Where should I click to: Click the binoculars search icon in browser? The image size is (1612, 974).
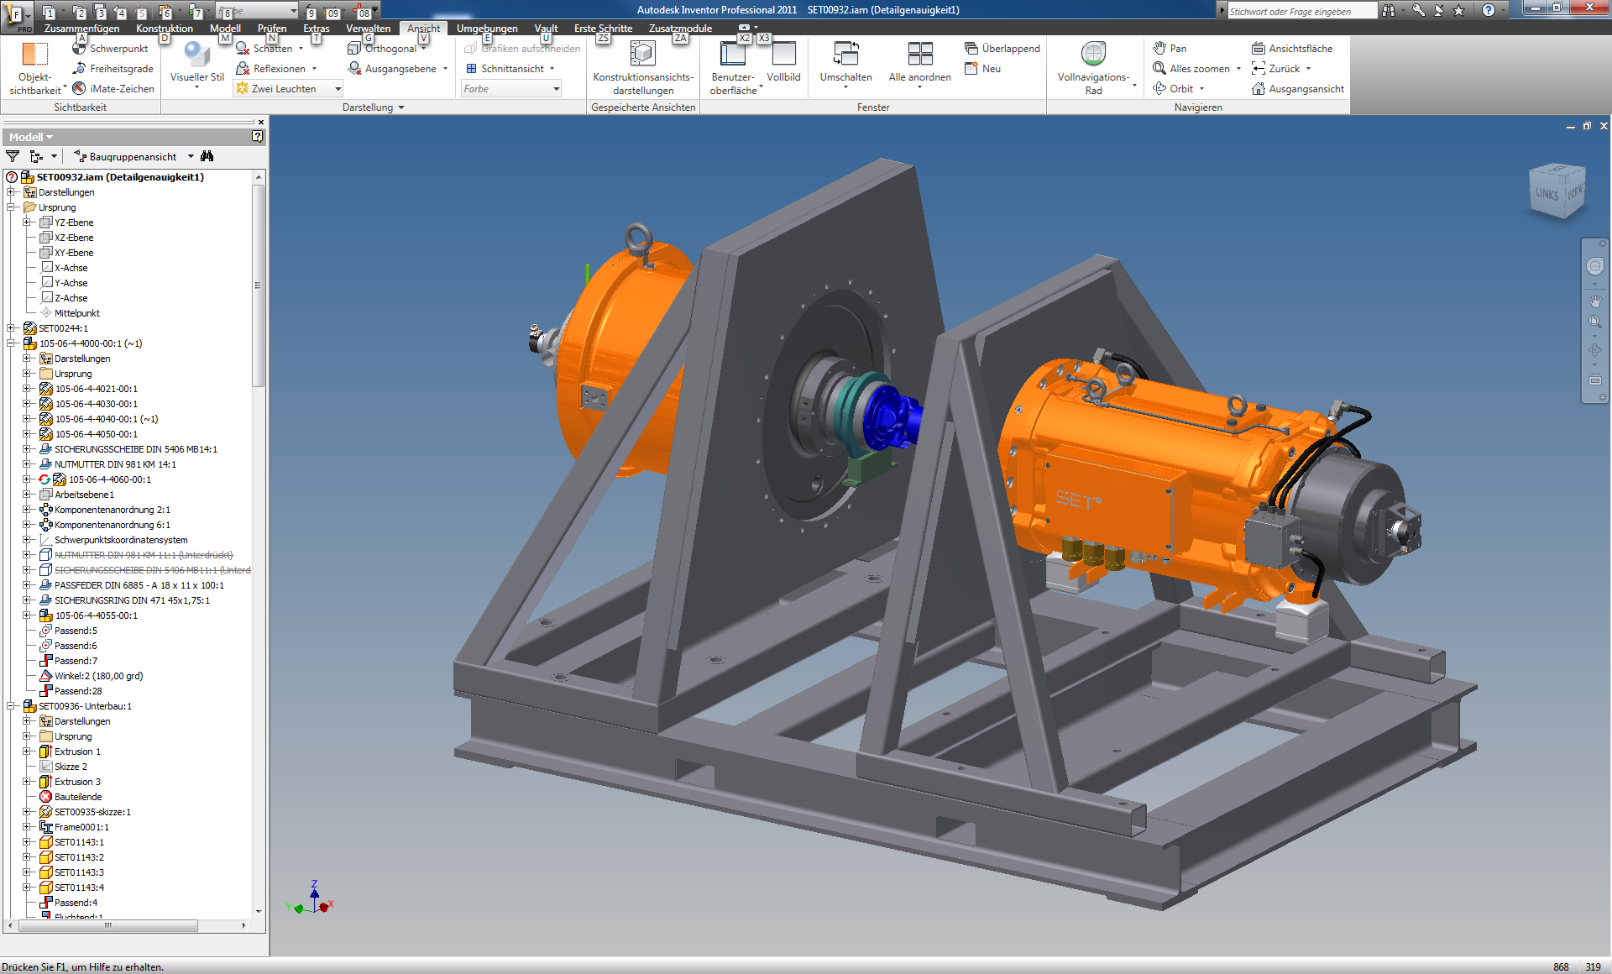207,156
